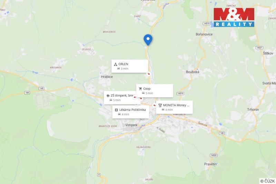The image size is (276, 184).
Task: Click the Lékárna Poliklinika pharmacy cross icon
Action: click(x=116, y=110)
